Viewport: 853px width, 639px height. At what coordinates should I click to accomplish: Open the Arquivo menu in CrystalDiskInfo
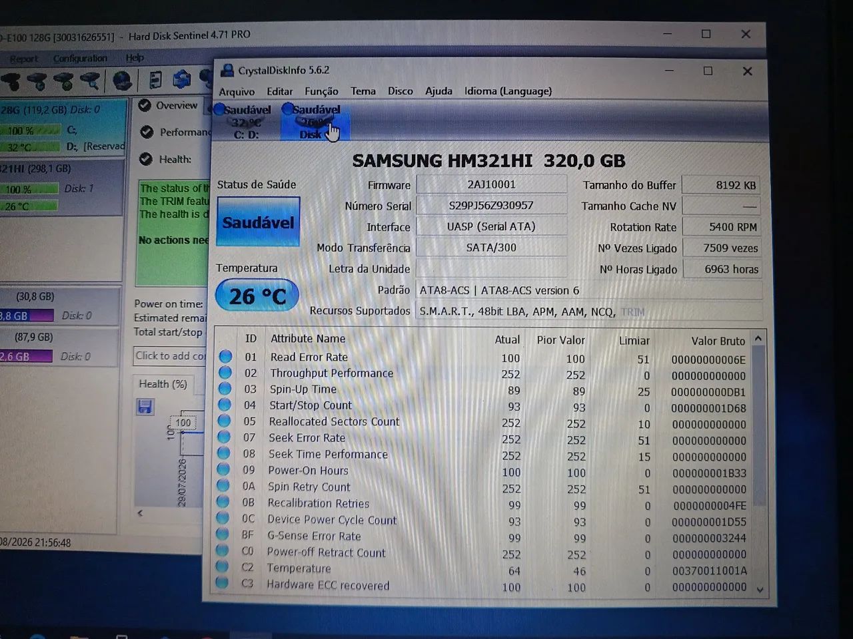(x=237, y=91)
